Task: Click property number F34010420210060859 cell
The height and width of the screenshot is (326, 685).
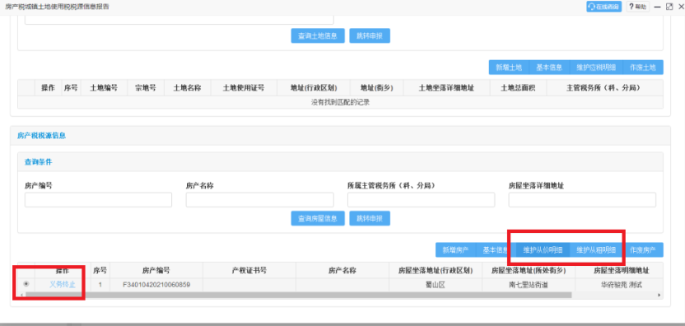Action: [x=156, y=285]
